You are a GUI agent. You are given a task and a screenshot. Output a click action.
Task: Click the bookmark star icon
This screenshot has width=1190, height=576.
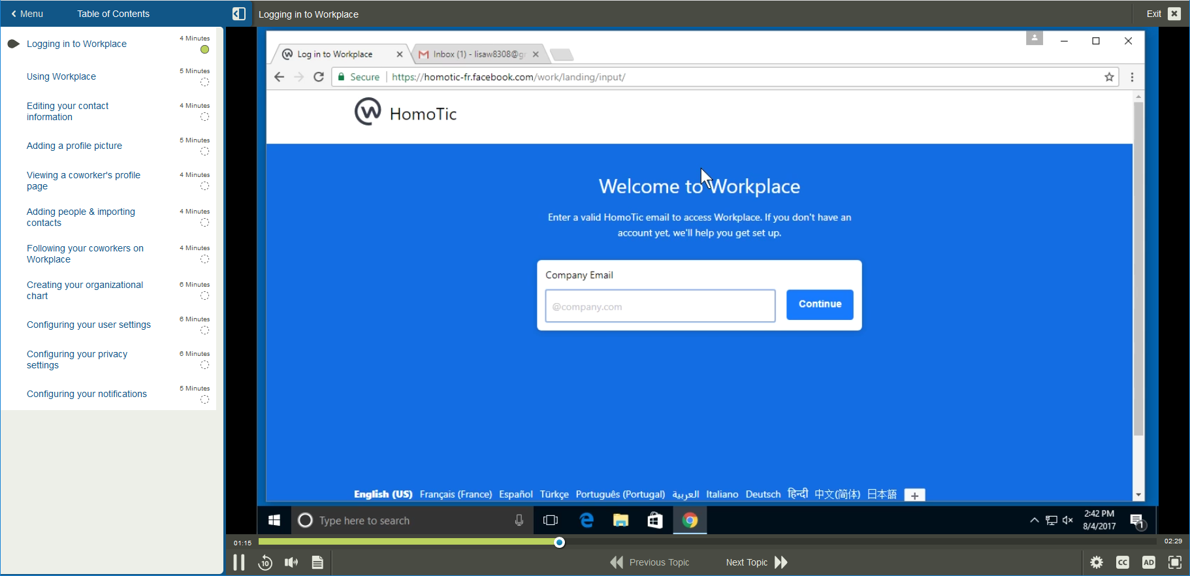point(1109,77)
